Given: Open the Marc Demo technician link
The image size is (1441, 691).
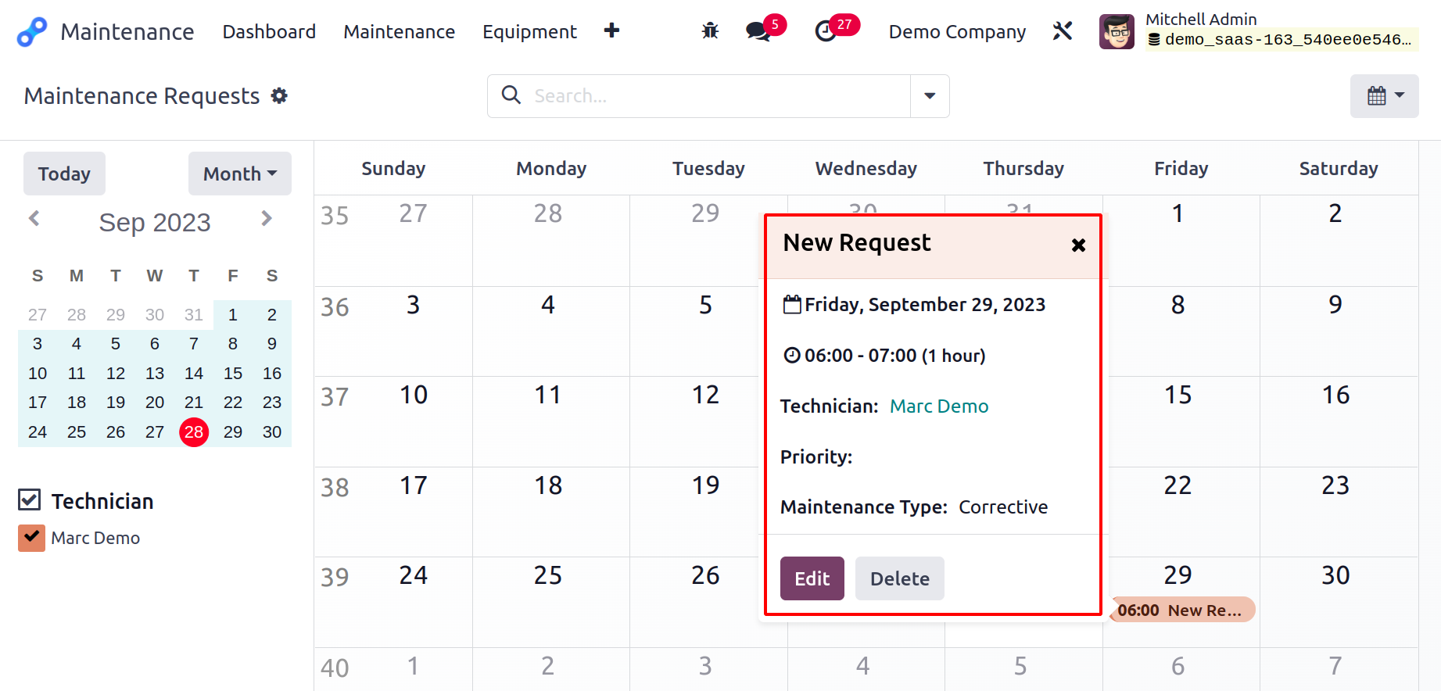Looking at the screenshot, I should point(939,406).
